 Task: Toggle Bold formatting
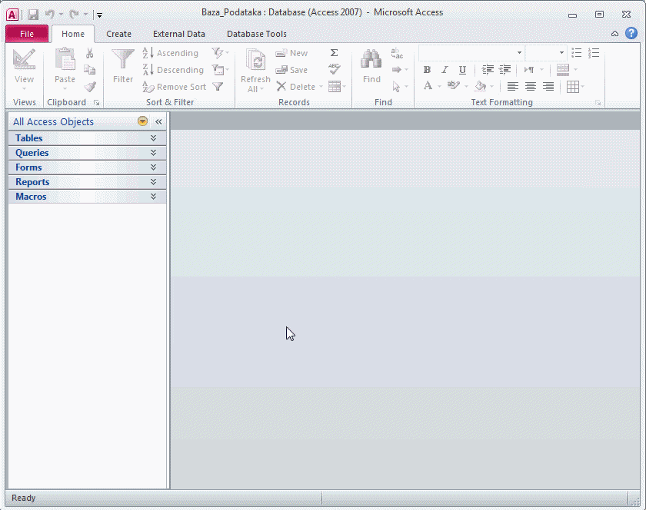click(x=428, y=70)
